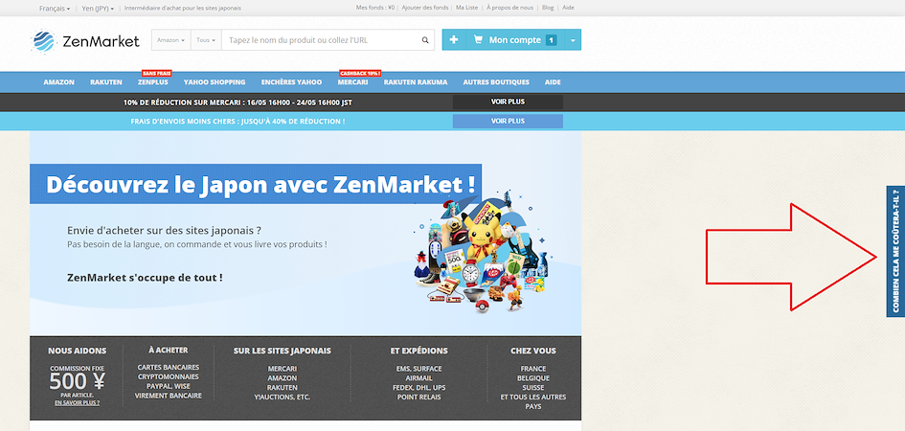The height and width of the screenshot is (431, 905).
Task: Click the 500 ¥ commission amount
Action: [77, 382]
